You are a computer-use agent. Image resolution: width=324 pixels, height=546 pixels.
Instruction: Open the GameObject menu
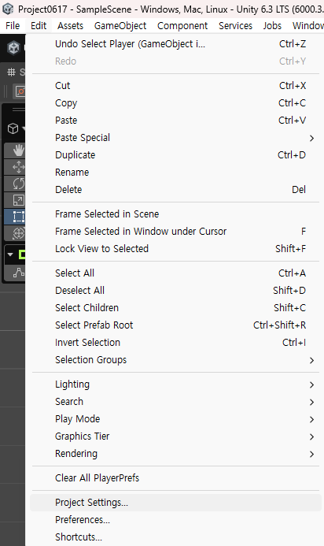pos(120,26)
